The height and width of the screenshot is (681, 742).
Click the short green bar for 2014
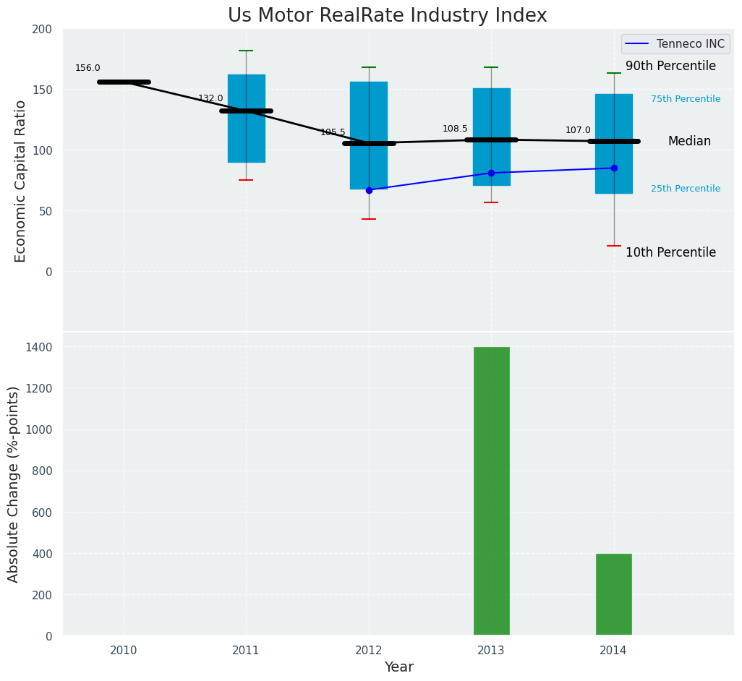tap(613, 594)
